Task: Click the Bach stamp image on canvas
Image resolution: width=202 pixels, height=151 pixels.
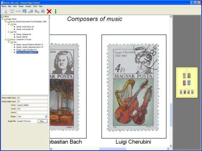Action: [64, 87]
